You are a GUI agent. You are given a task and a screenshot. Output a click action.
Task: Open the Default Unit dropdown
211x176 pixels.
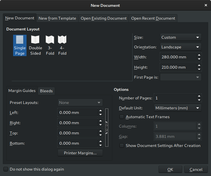pos(178,108)
